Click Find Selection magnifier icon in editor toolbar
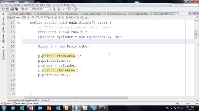 click(39, 17)
